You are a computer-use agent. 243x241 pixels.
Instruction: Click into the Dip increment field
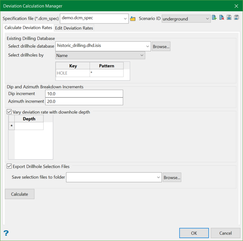tap(84, 94)
